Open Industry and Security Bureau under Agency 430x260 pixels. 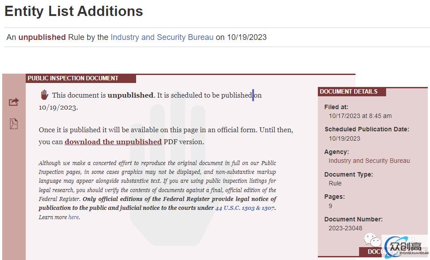tap(369, 161)
